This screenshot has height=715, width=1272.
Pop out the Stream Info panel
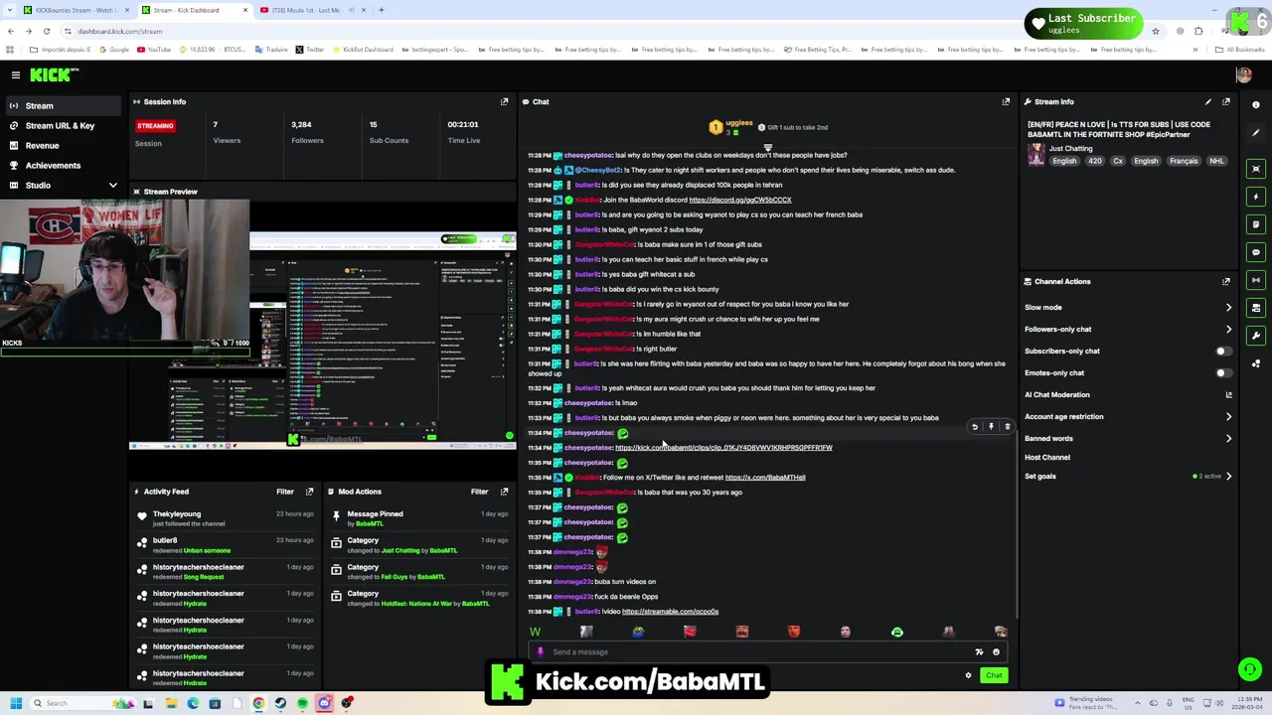[x=1226, y=101]
